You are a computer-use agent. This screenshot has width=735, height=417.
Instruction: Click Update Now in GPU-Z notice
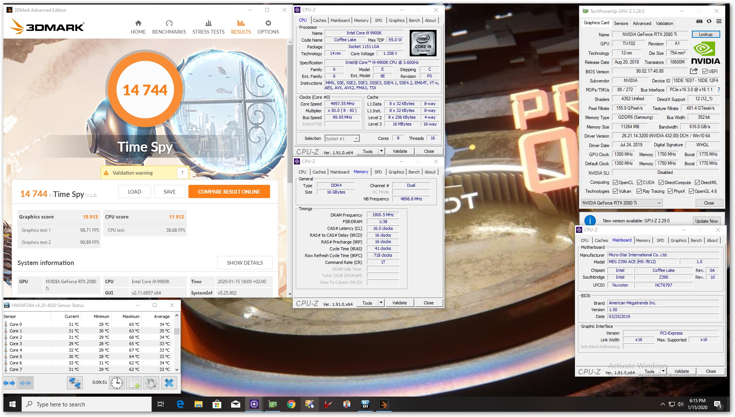[x=706, y=221]
